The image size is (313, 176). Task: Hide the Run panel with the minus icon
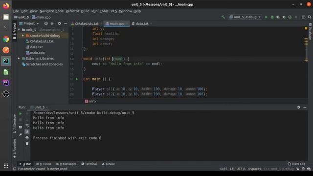tap(305, 108)
